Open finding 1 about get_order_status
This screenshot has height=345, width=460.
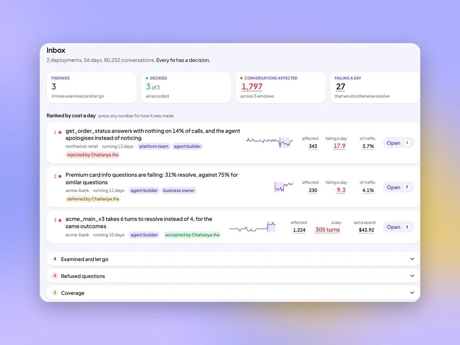pos(398,143)
